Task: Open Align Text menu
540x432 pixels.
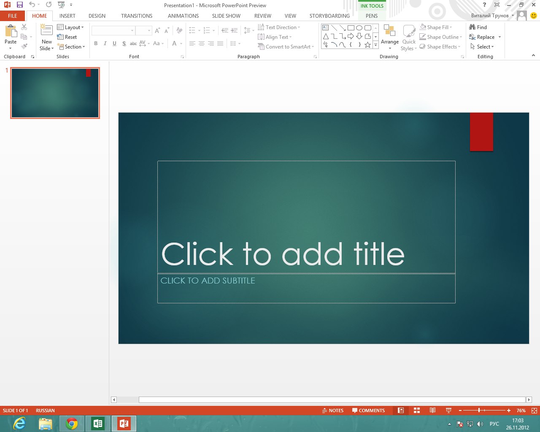Action: (275, 37)
